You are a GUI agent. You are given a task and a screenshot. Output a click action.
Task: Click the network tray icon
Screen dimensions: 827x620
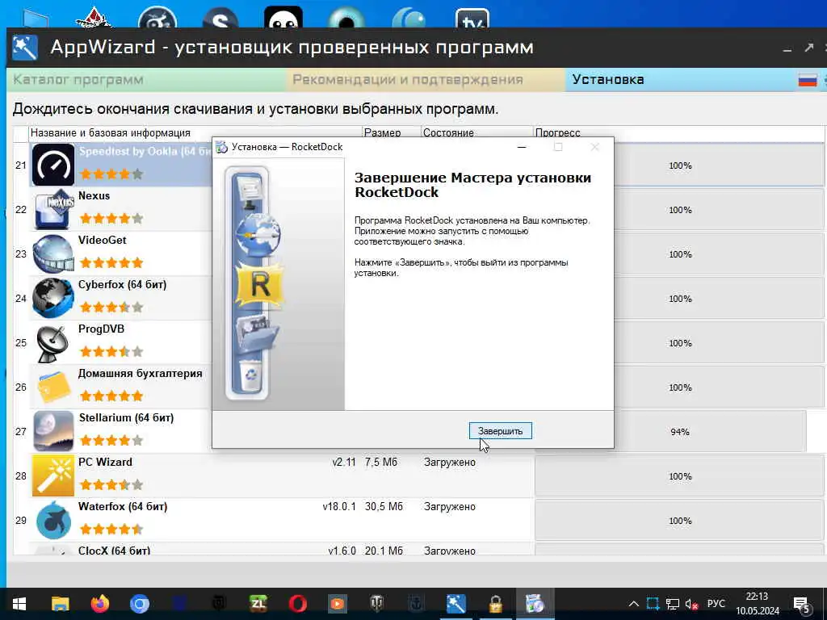pyautogui.click(x=673, y=604)
